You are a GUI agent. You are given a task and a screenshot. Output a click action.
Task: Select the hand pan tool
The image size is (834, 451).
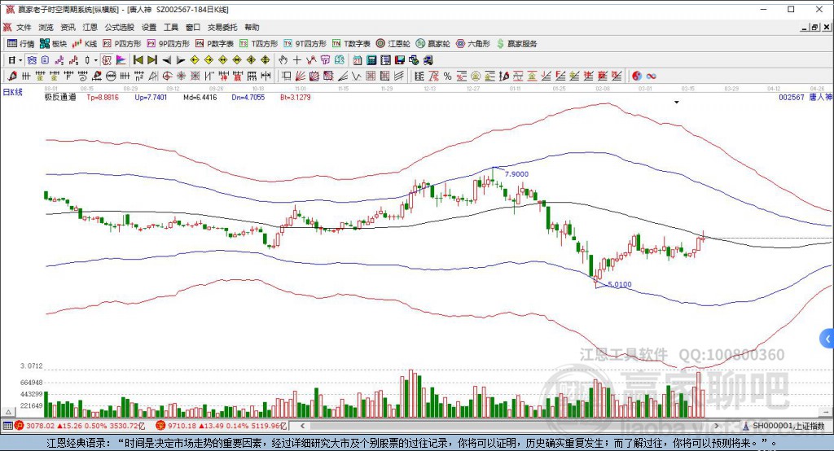[x=283, y=60]
